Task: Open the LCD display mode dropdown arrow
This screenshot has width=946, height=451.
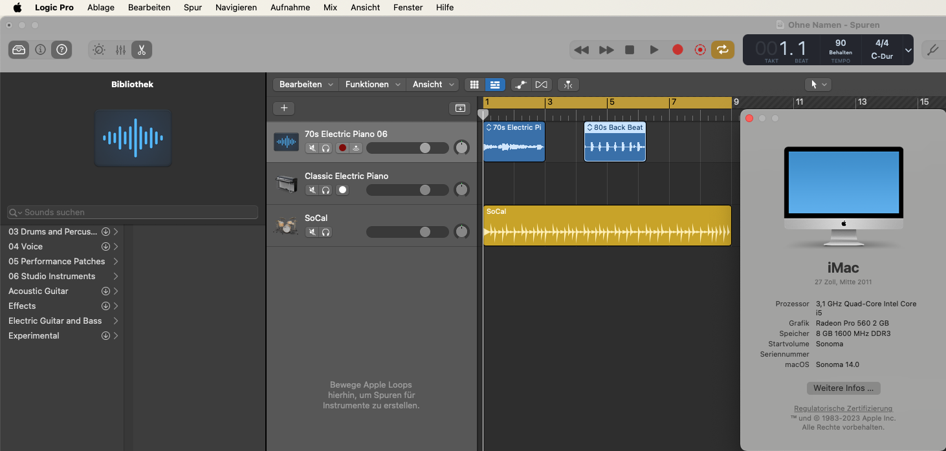Action: point(908,50)
